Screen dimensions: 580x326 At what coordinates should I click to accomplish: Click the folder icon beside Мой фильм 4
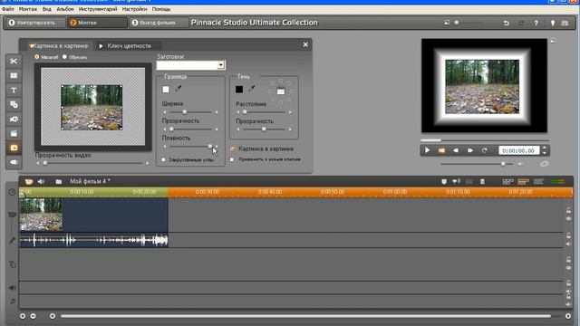click(x=58, y=181)
